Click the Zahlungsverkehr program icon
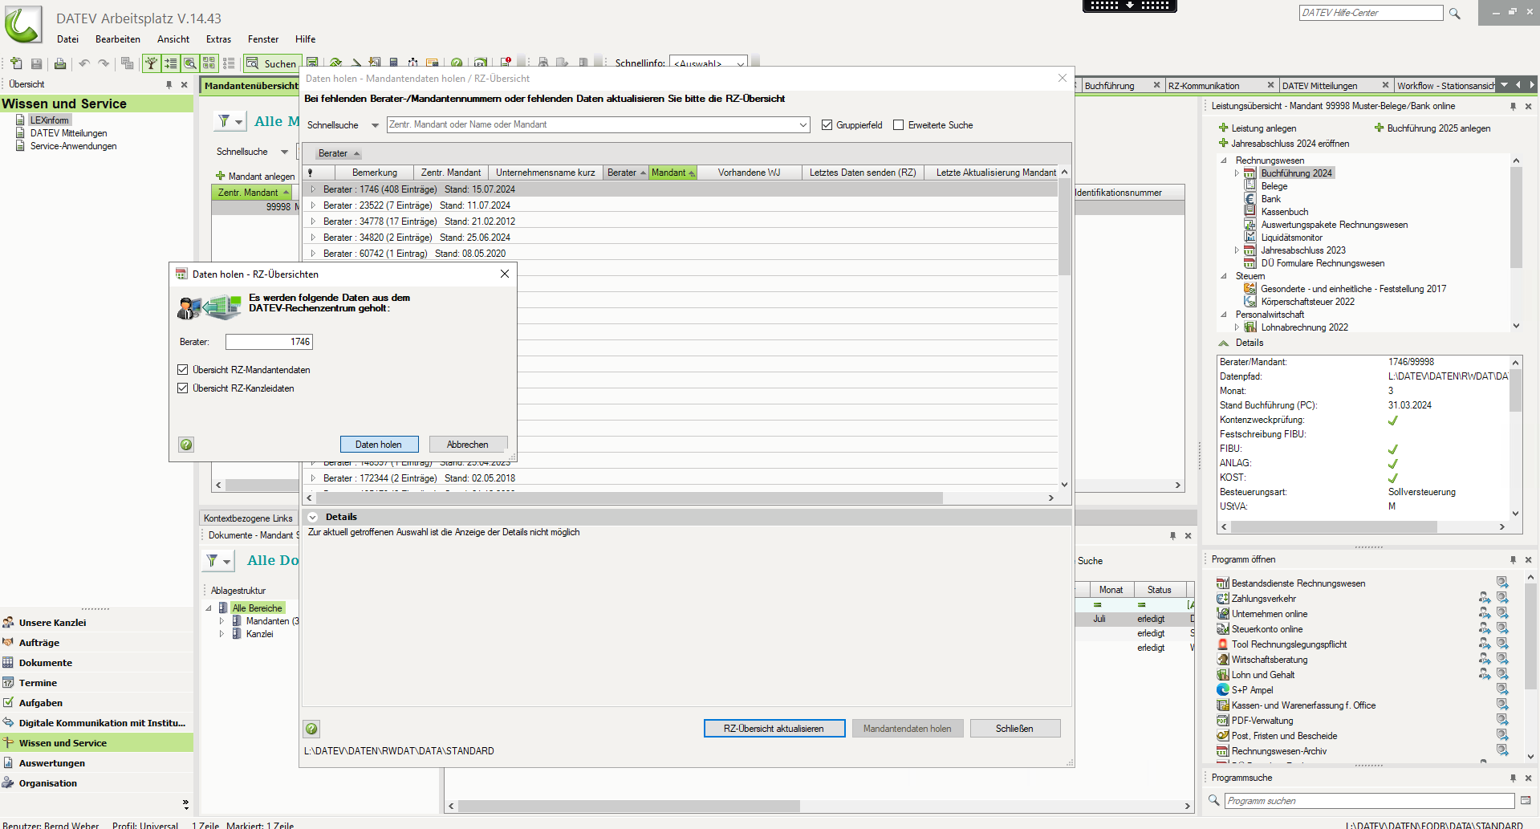Viewport: 1540px width, 829px height. coord(1222,599)
